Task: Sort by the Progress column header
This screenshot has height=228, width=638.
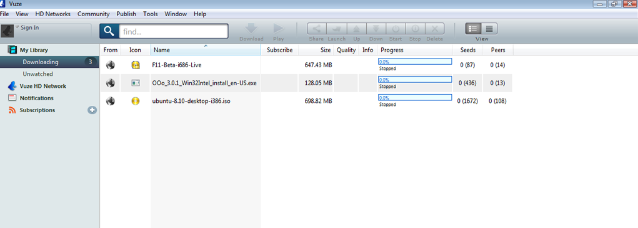Action: pos(415,50)
